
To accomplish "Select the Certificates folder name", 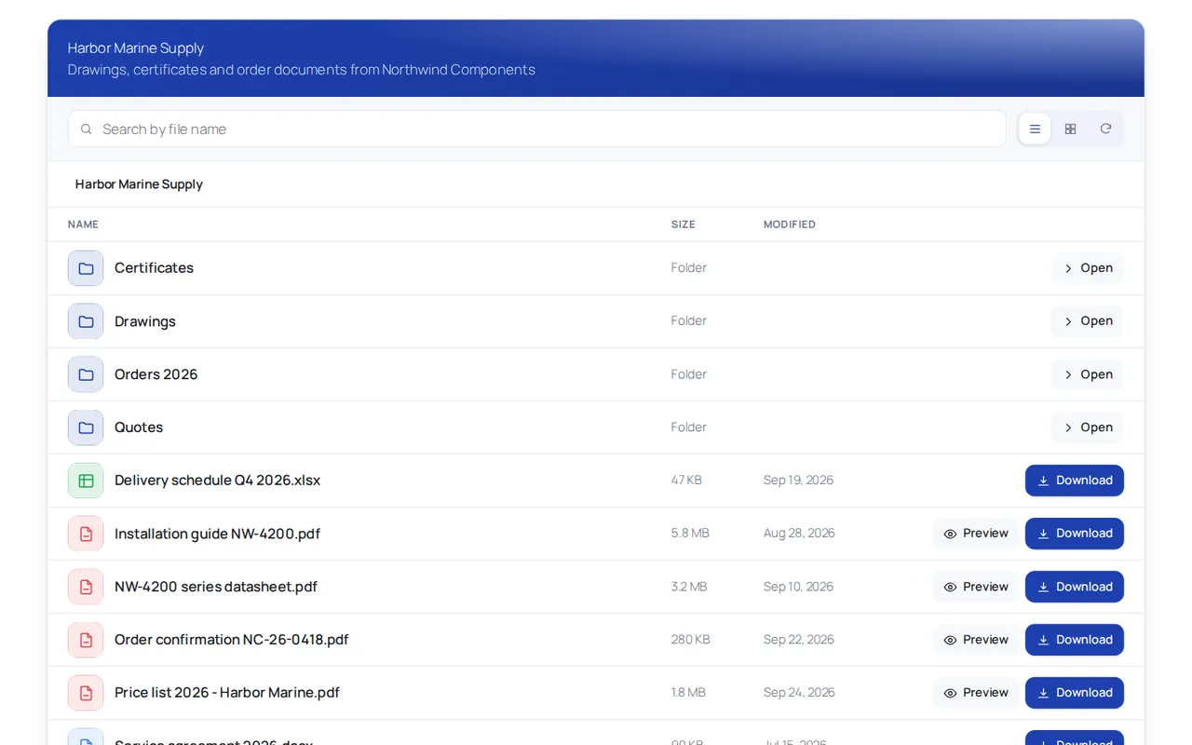I will pyautogui.click(x=154, y=268).
